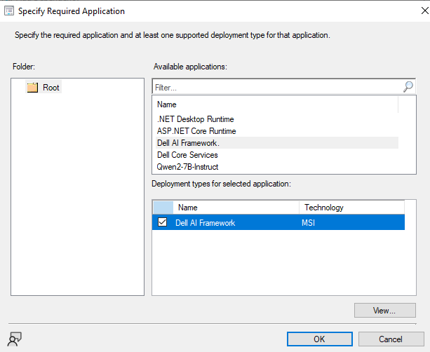
Task: Choose Dell Core Services from the list
Action: (x=187, y=155)
